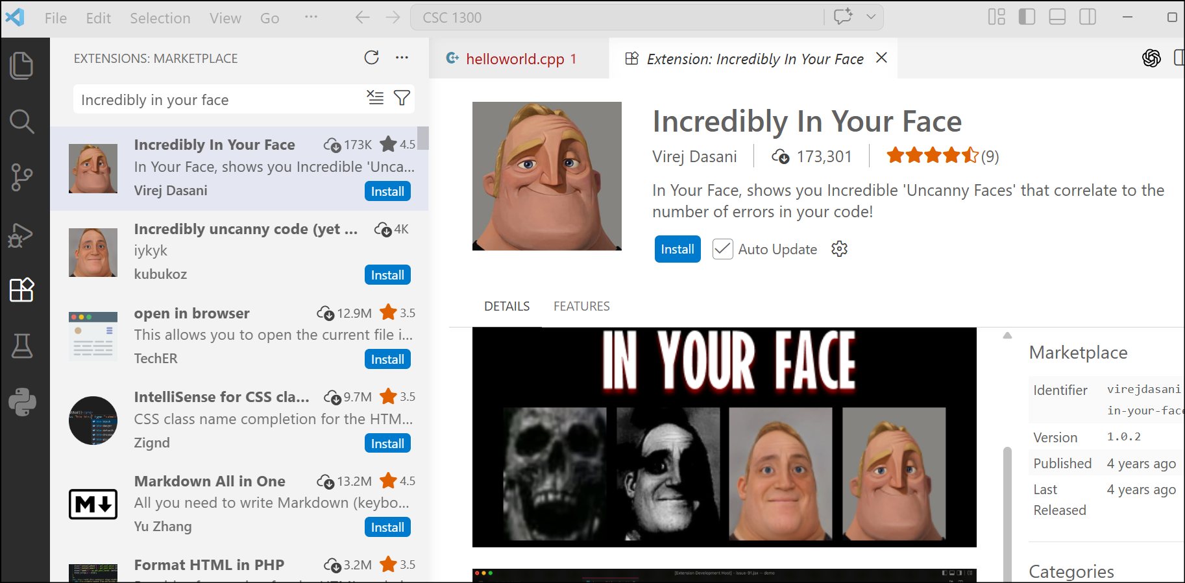1185x583 pixels.
Task: Open the ChatGPT icon in editor toolbar
Action: [x=1151, y=58]
